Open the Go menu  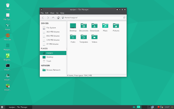[57, 13]
